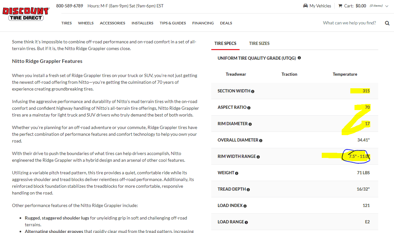Image resolution: width=394 pixels, height=233 pixels.
Task: Open the Load Index info icon
Action: click(245, 206)
